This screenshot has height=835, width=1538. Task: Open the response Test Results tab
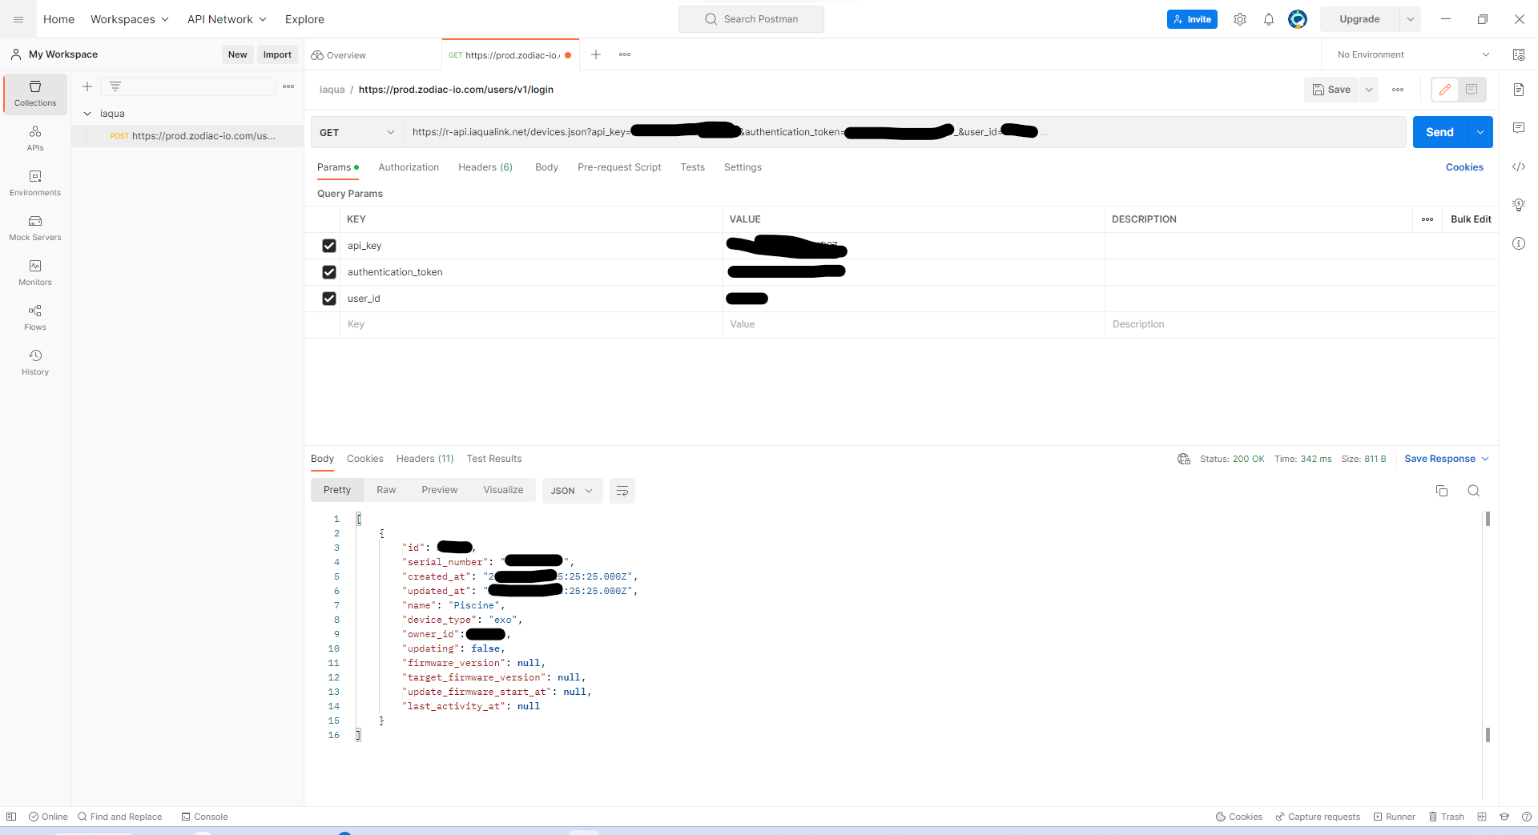pos(494,459)
